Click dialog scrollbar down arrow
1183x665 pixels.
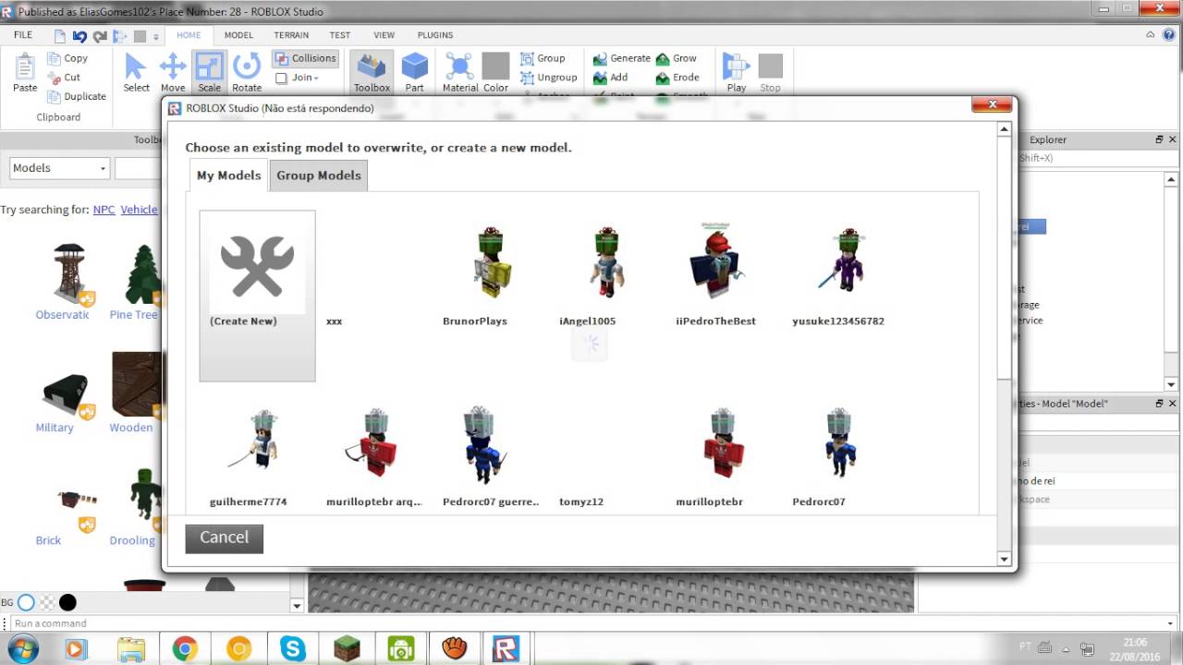tap(1005, 559)
